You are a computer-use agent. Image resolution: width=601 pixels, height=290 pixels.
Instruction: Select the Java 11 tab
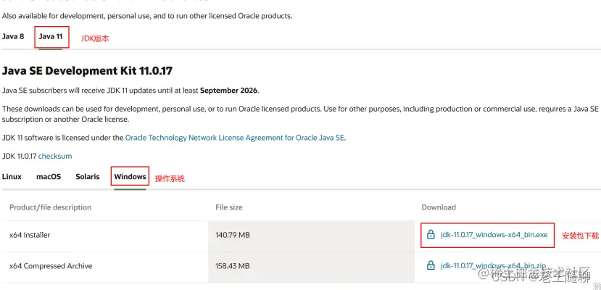click(51, 36)
